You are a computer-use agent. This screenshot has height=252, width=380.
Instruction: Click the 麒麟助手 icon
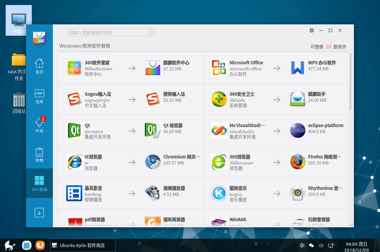[298, 99]
